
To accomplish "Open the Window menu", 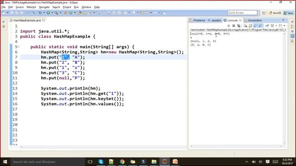I will [86, 7].
